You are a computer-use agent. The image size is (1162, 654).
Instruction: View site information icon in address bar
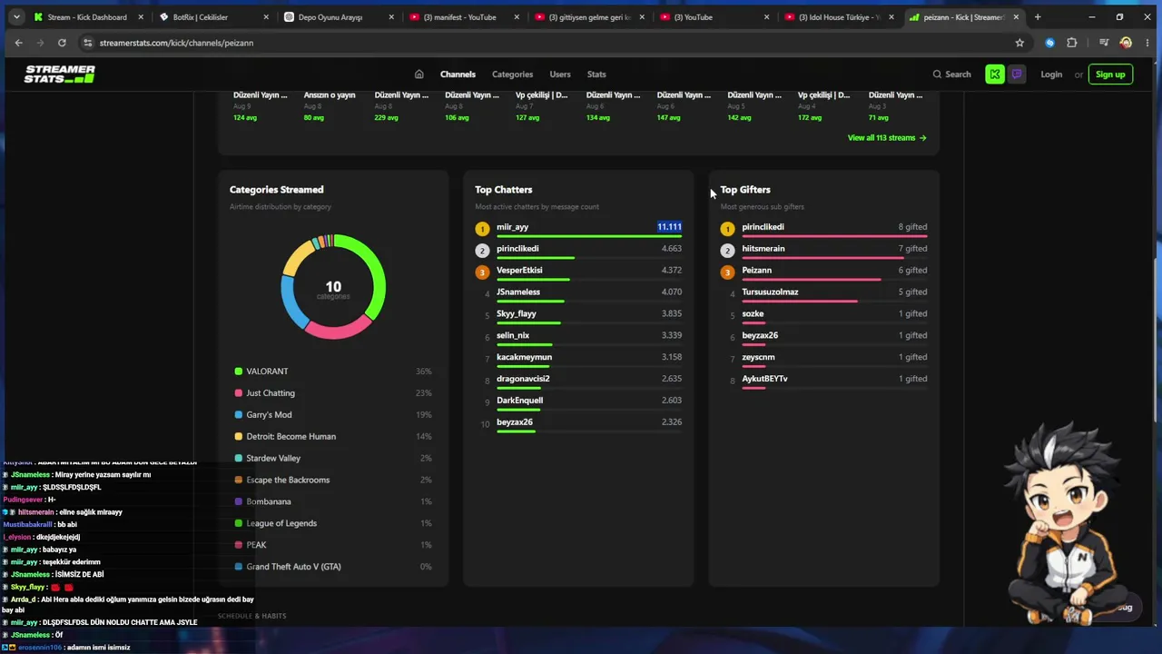coord(88,43)
